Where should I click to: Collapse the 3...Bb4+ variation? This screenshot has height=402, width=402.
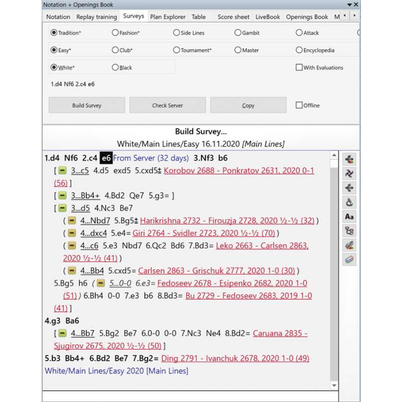pos(62,195)
